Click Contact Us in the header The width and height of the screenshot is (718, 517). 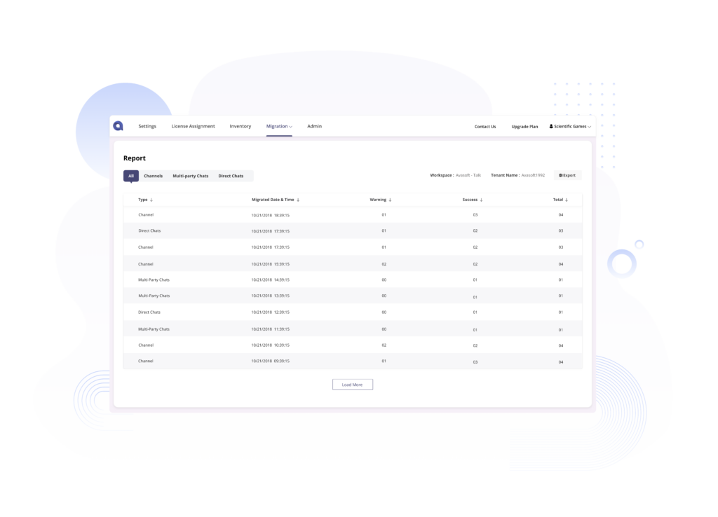point(485,126)
